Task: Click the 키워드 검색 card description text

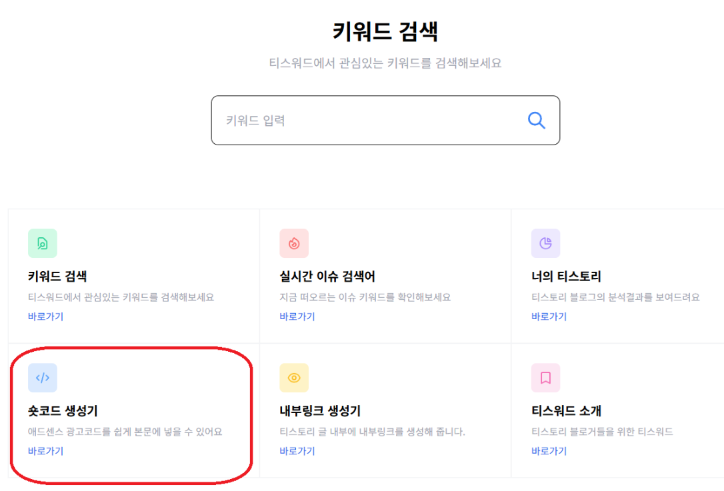Action: (121, 297)
